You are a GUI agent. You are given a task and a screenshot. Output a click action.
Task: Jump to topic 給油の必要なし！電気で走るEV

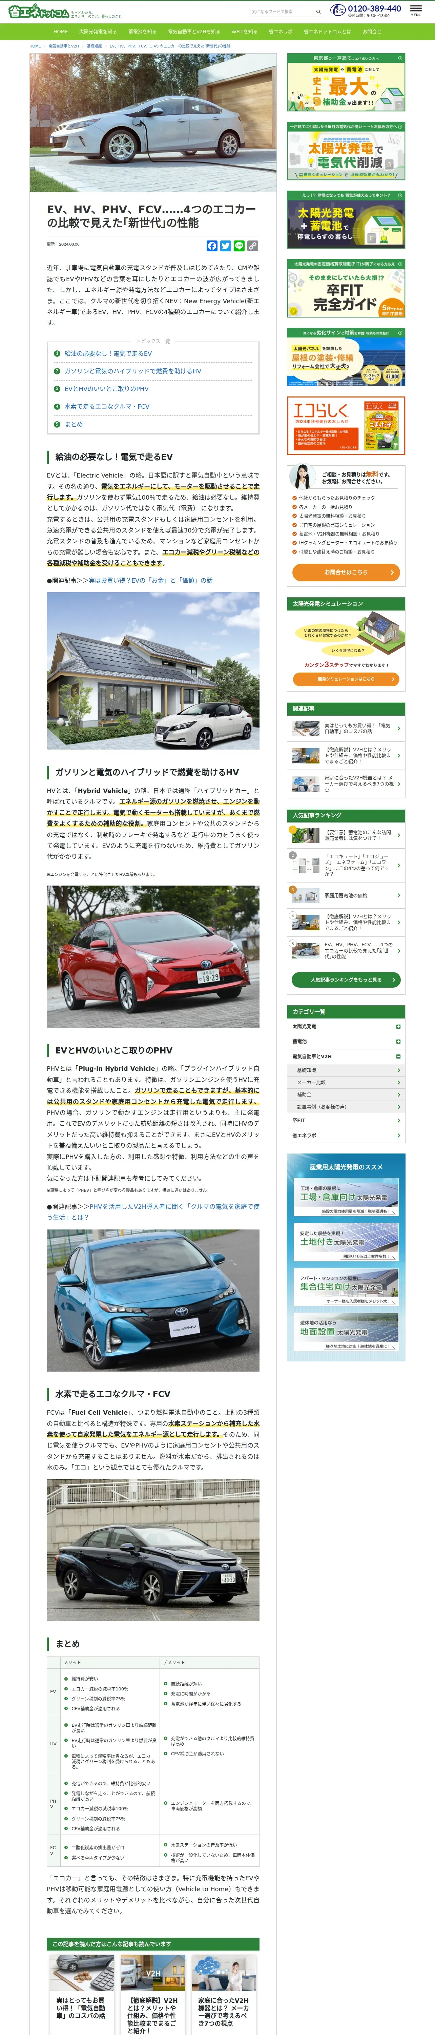click(108, 353)
